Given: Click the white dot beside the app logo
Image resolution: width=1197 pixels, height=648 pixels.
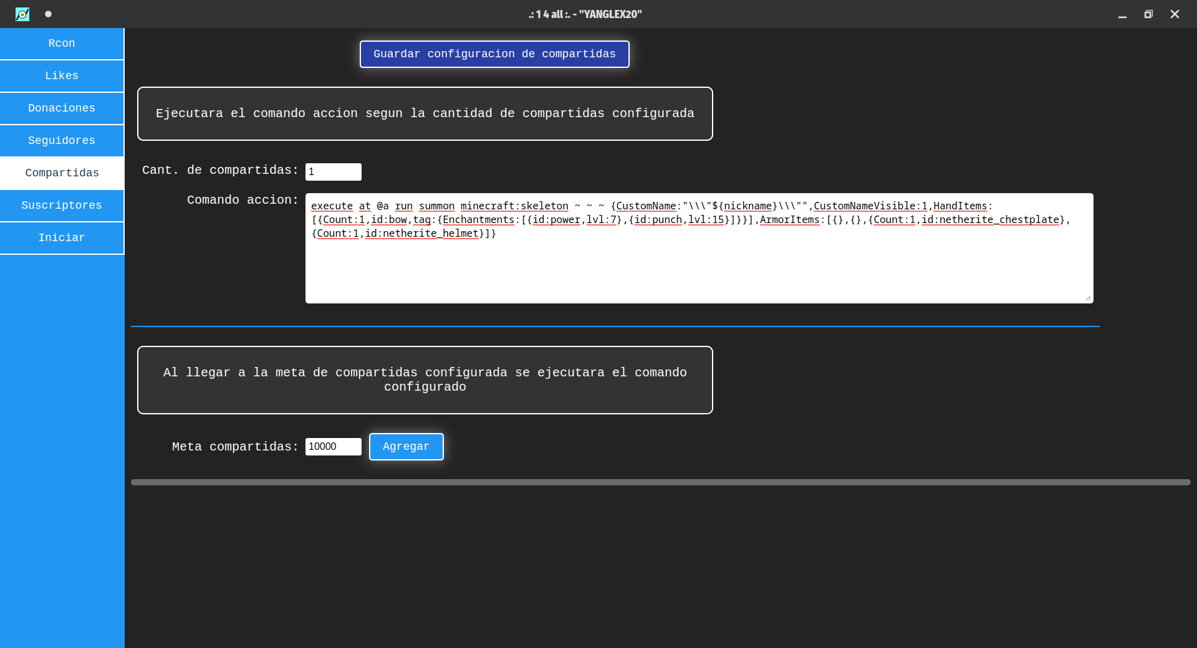Looking at the screenshot, I should [48, 14].
